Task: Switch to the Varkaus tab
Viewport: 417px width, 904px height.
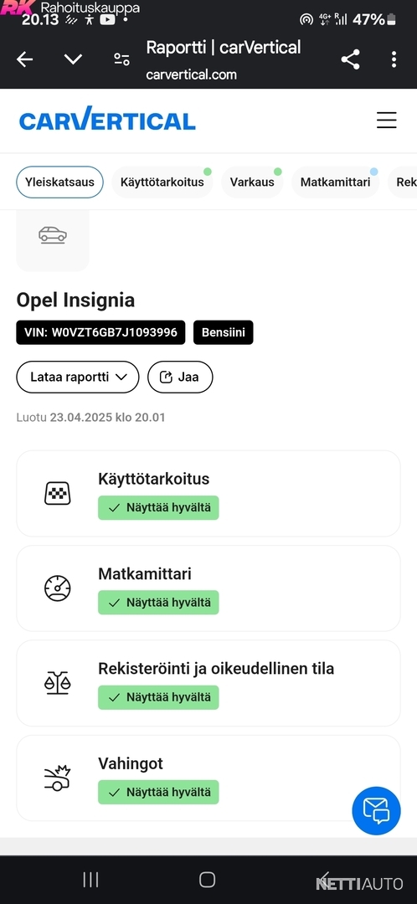Action: pos(252,182)
